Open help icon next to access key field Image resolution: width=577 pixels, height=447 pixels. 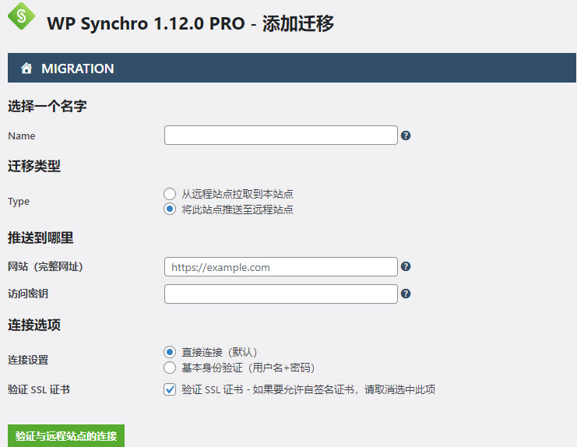[406, 294]
